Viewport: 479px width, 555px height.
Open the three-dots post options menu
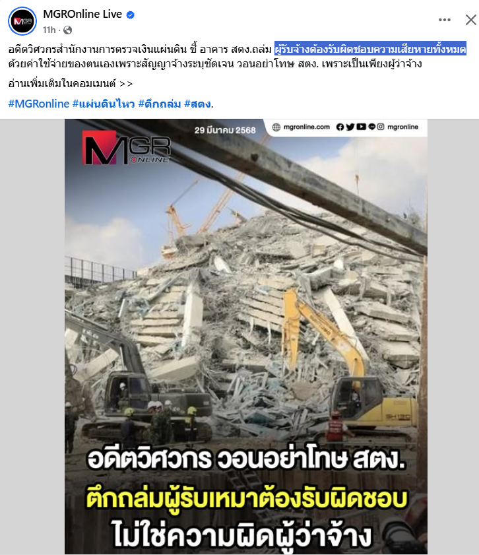[444, 20]
